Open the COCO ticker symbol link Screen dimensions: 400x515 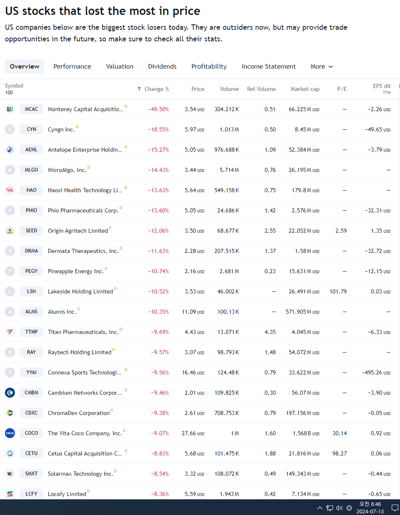point(31,433)
